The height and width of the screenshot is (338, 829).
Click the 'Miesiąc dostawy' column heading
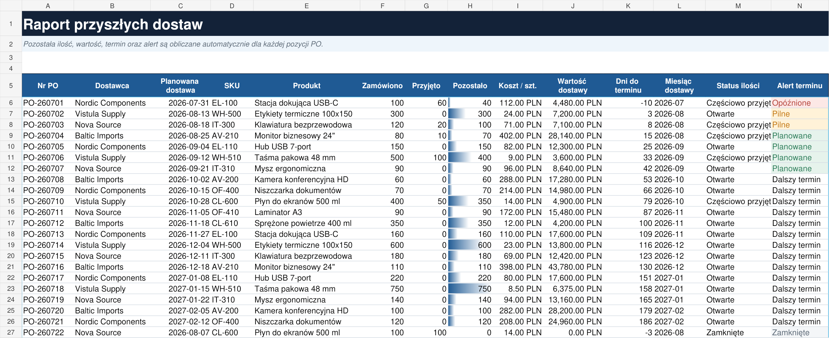[x=679, y=86]
